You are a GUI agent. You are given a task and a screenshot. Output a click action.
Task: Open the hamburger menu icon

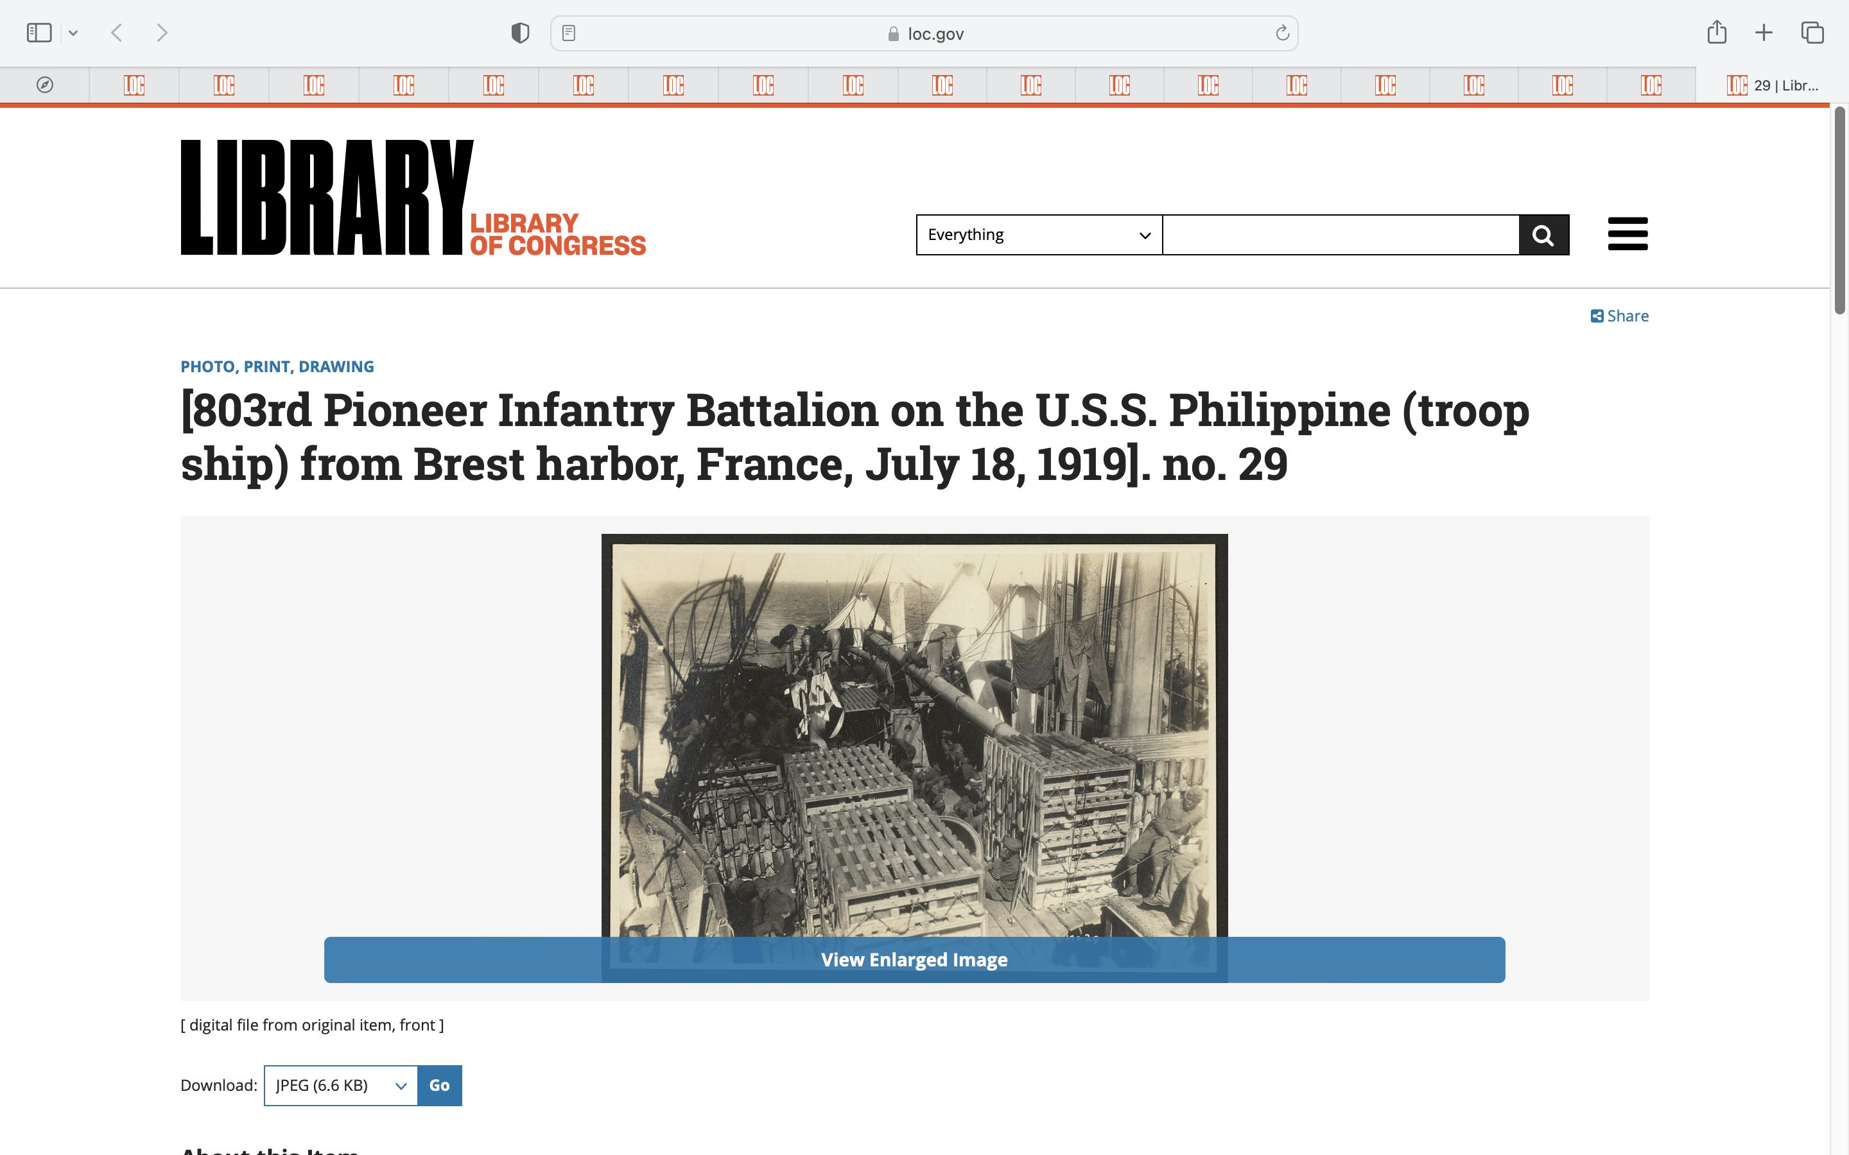(1628, 234)
